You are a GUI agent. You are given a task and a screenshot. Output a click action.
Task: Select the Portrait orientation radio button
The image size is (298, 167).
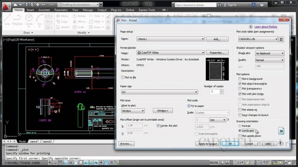pyautogui.click(x=240, y=126)
